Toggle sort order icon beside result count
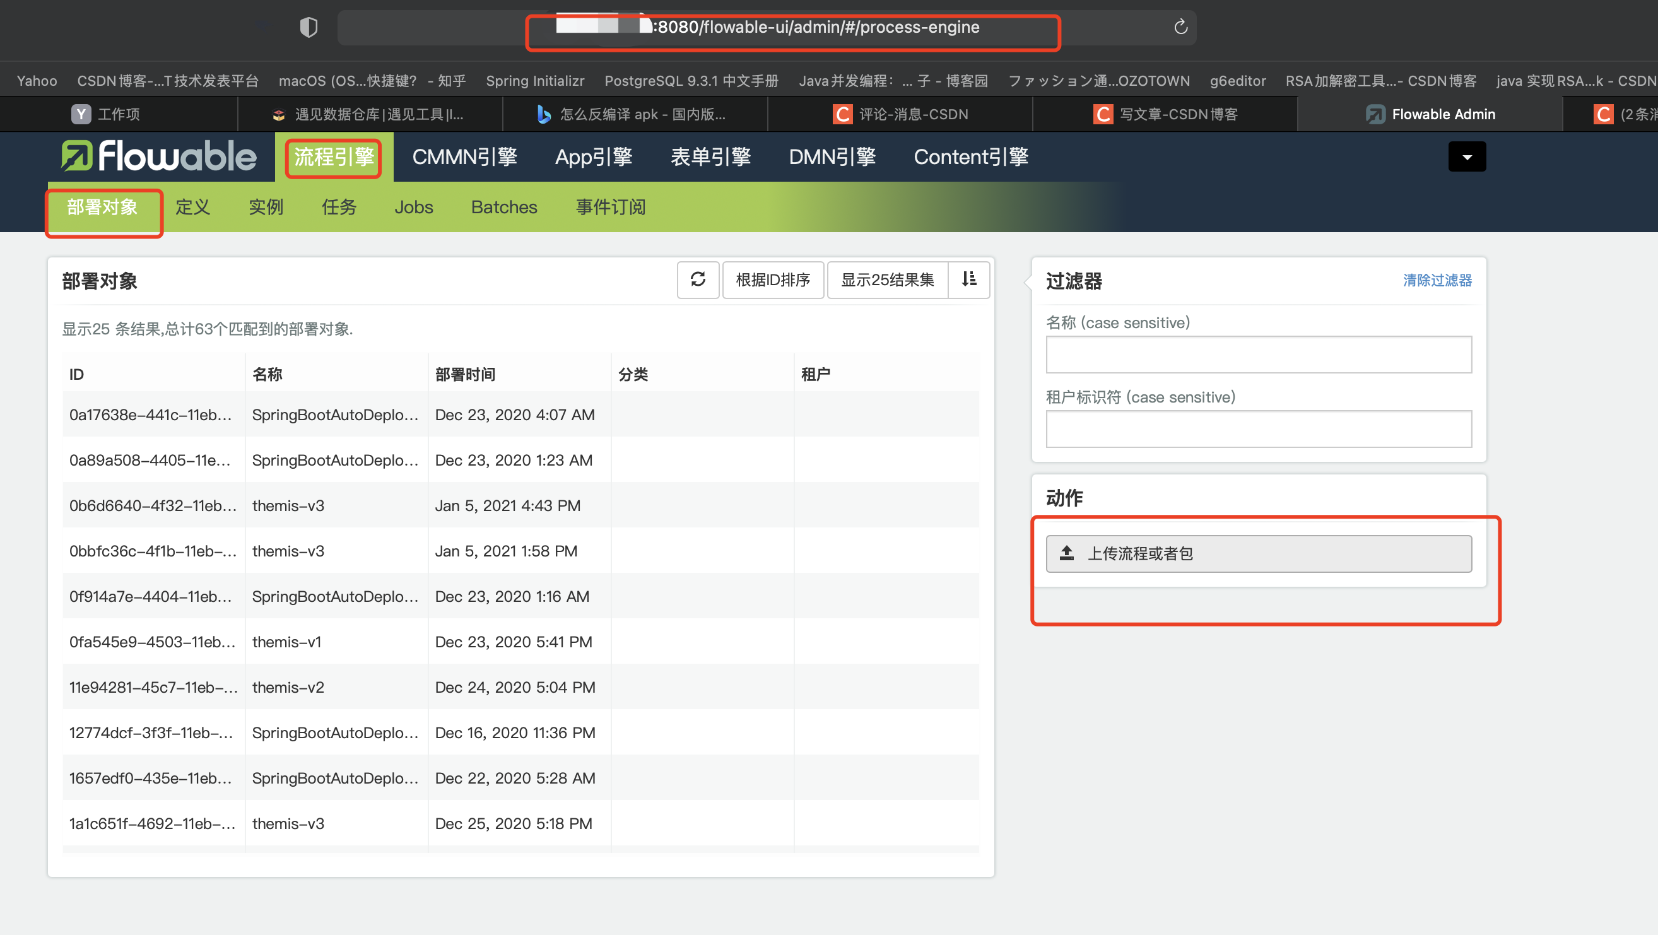Image resolution: width=1658 pixels, height=935 pixels. point(968,280)
